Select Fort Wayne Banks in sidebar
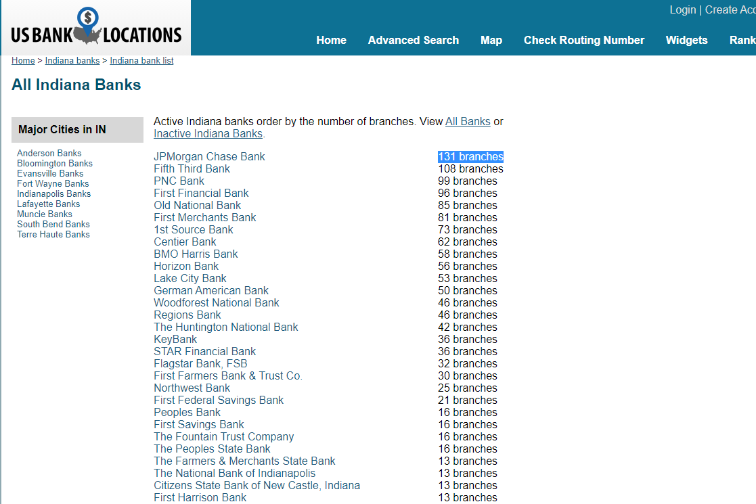Screen dimensions: 756x504 pos(53,183)
